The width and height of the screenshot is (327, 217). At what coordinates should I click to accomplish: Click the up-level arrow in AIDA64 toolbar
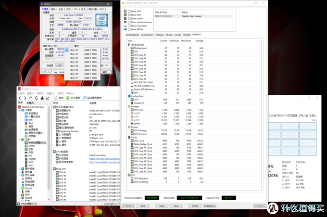pyautogui.click(x=31, y=98)
